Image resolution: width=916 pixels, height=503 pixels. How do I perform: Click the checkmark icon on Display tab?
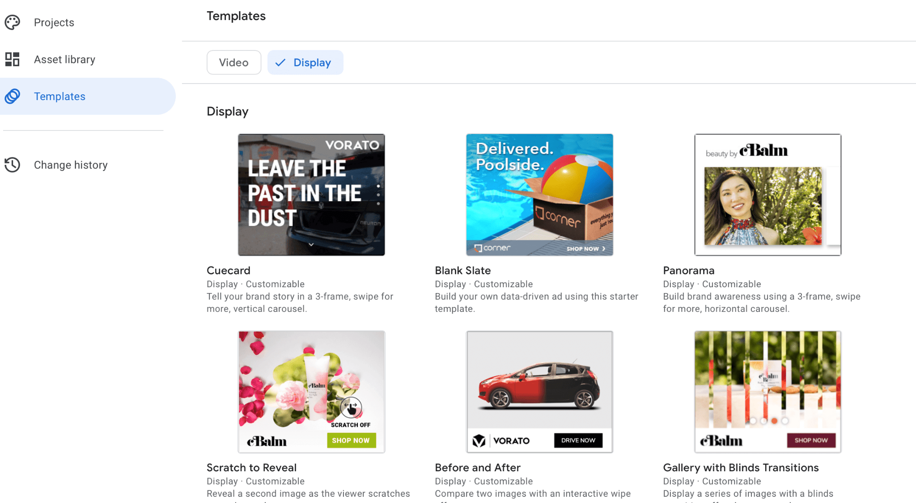coord(280,63)
